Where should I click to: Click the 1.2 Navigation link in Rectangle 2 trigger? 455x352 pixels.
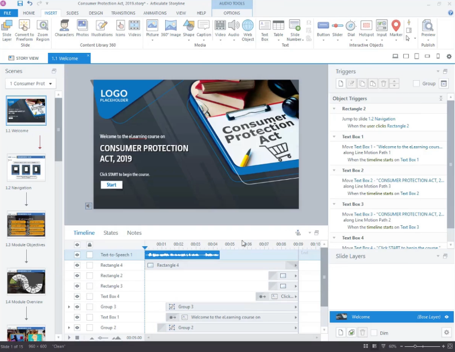(x=382, y=119)
